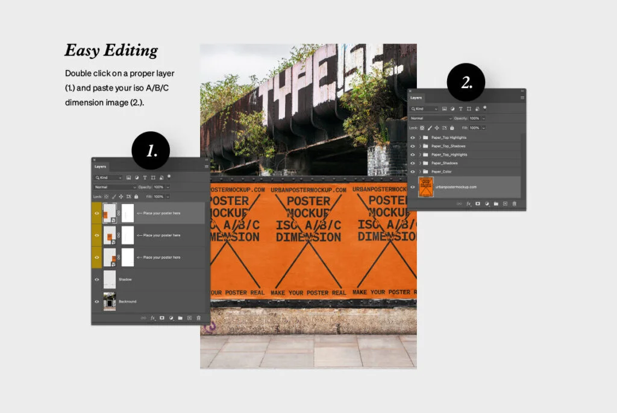The image size is (617, 413).
Task: Open Opacity slider arrow in right Layers panel
Action: (483, 118)
